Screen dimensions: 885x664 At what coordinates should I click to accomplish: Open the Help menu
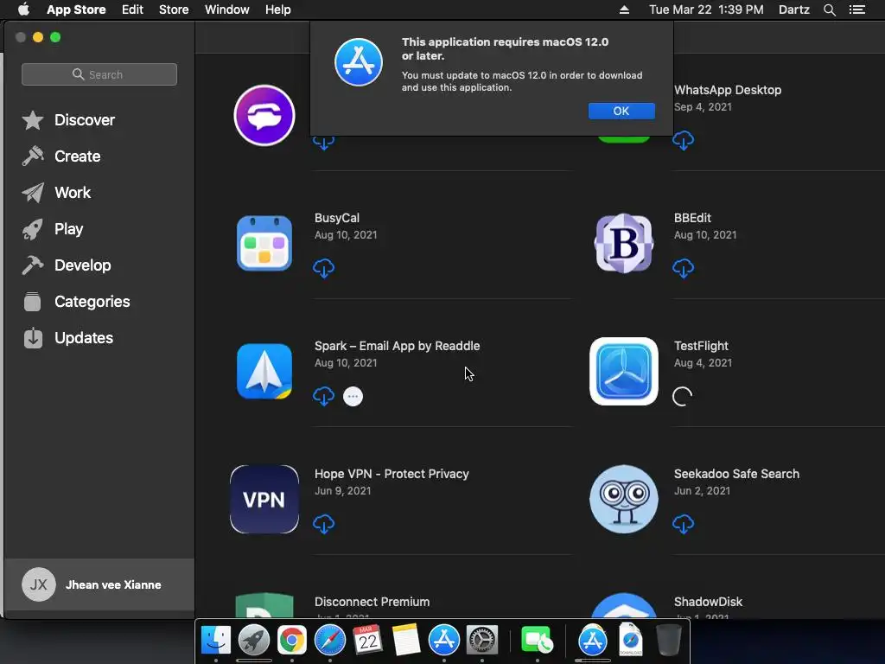[x=278, y=10]
